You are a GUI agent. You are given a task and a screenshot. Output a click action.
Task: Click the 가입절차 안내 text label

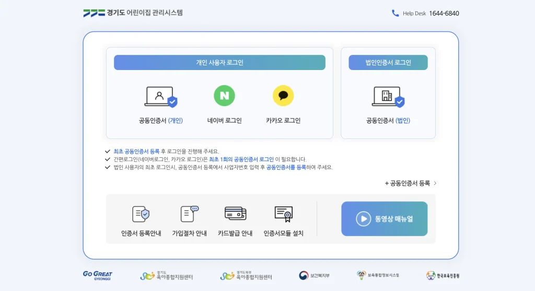pyautogui.click(x=189, y=234)
